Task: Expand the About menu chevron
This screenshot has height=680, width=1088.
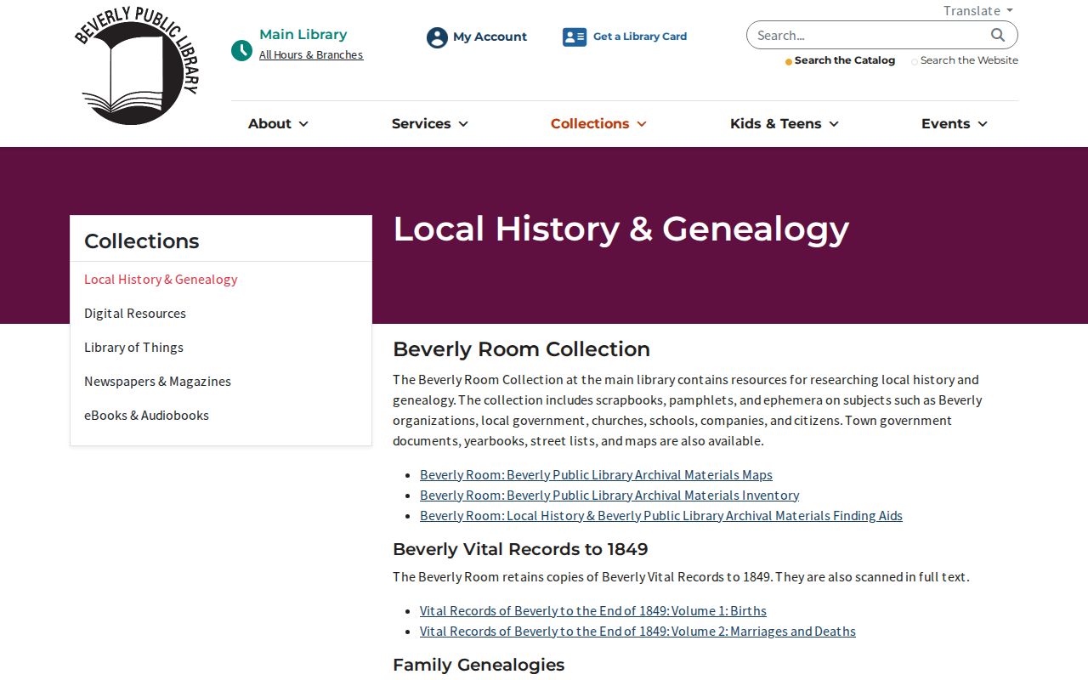Action: pyautogui.click(x=303, y=124)
